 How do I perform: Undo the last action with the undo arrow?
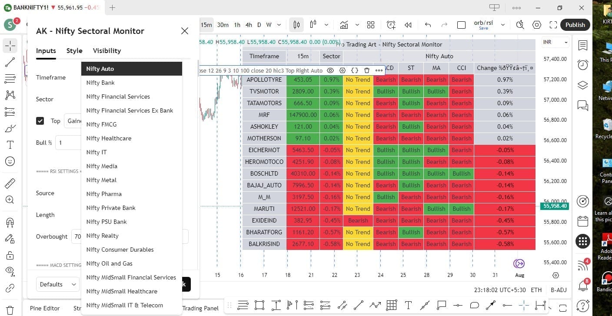pos(428,25)
